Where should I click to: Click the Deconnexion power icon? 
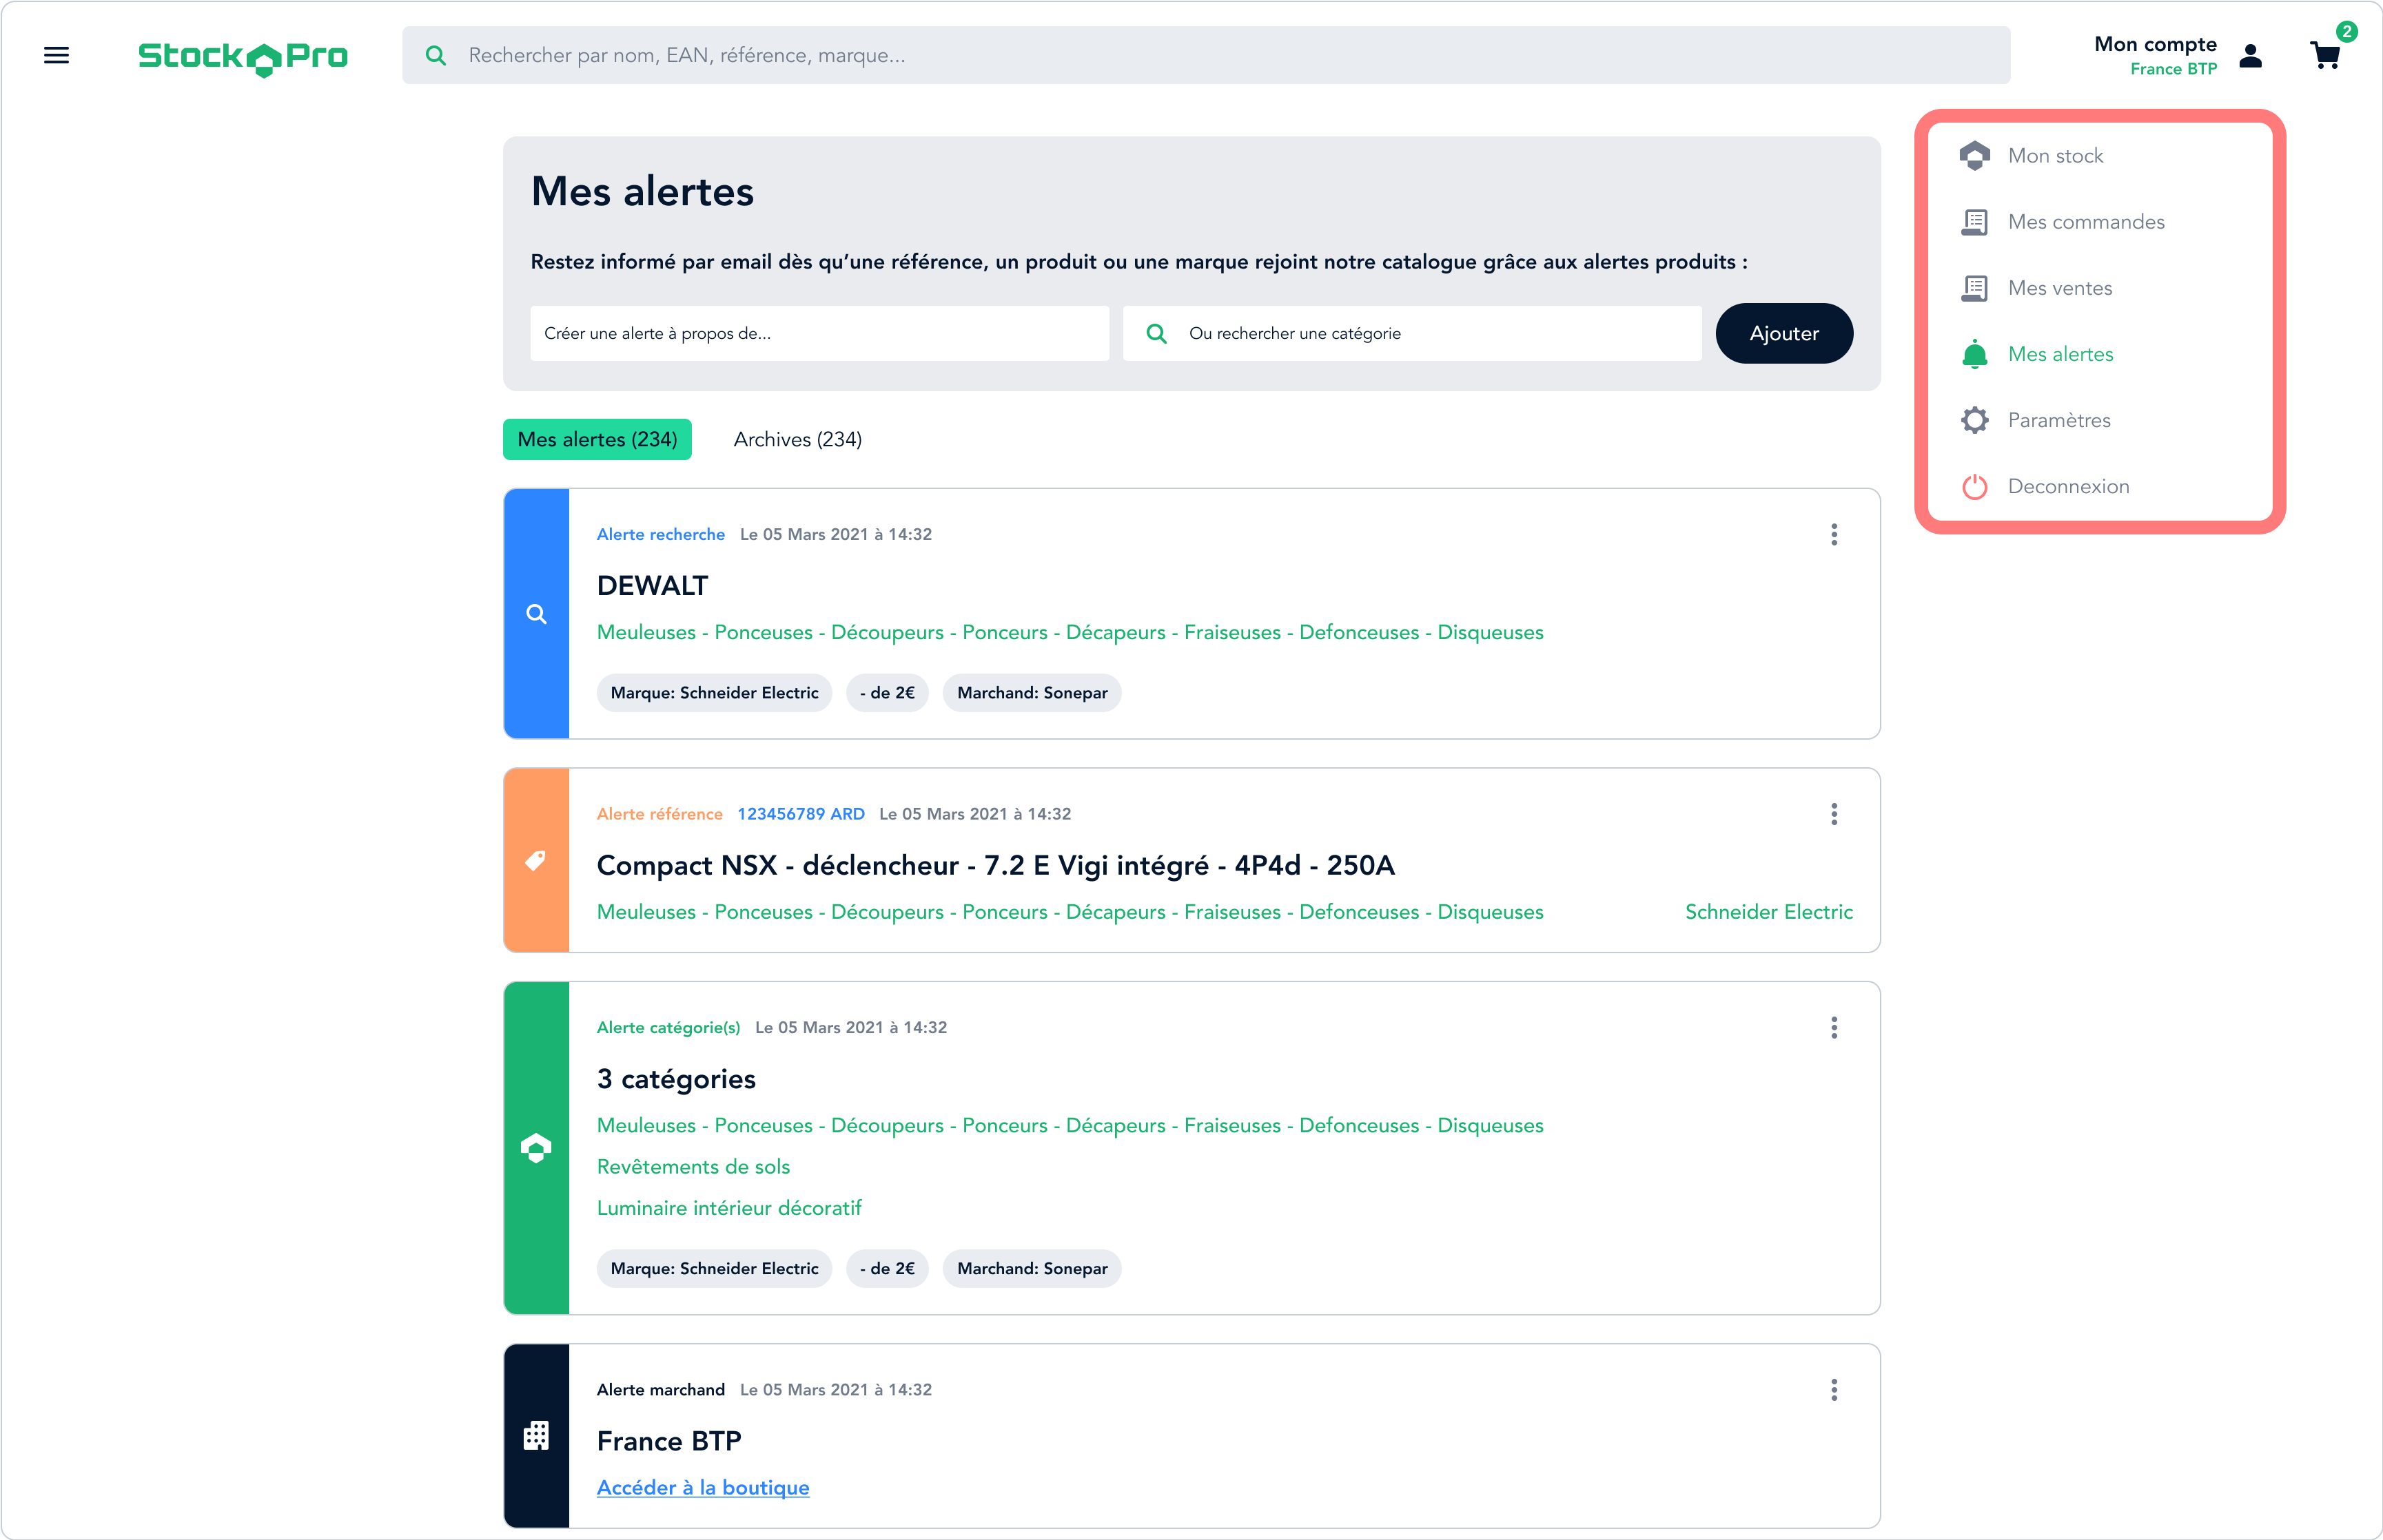click(x=1974, y=486)
